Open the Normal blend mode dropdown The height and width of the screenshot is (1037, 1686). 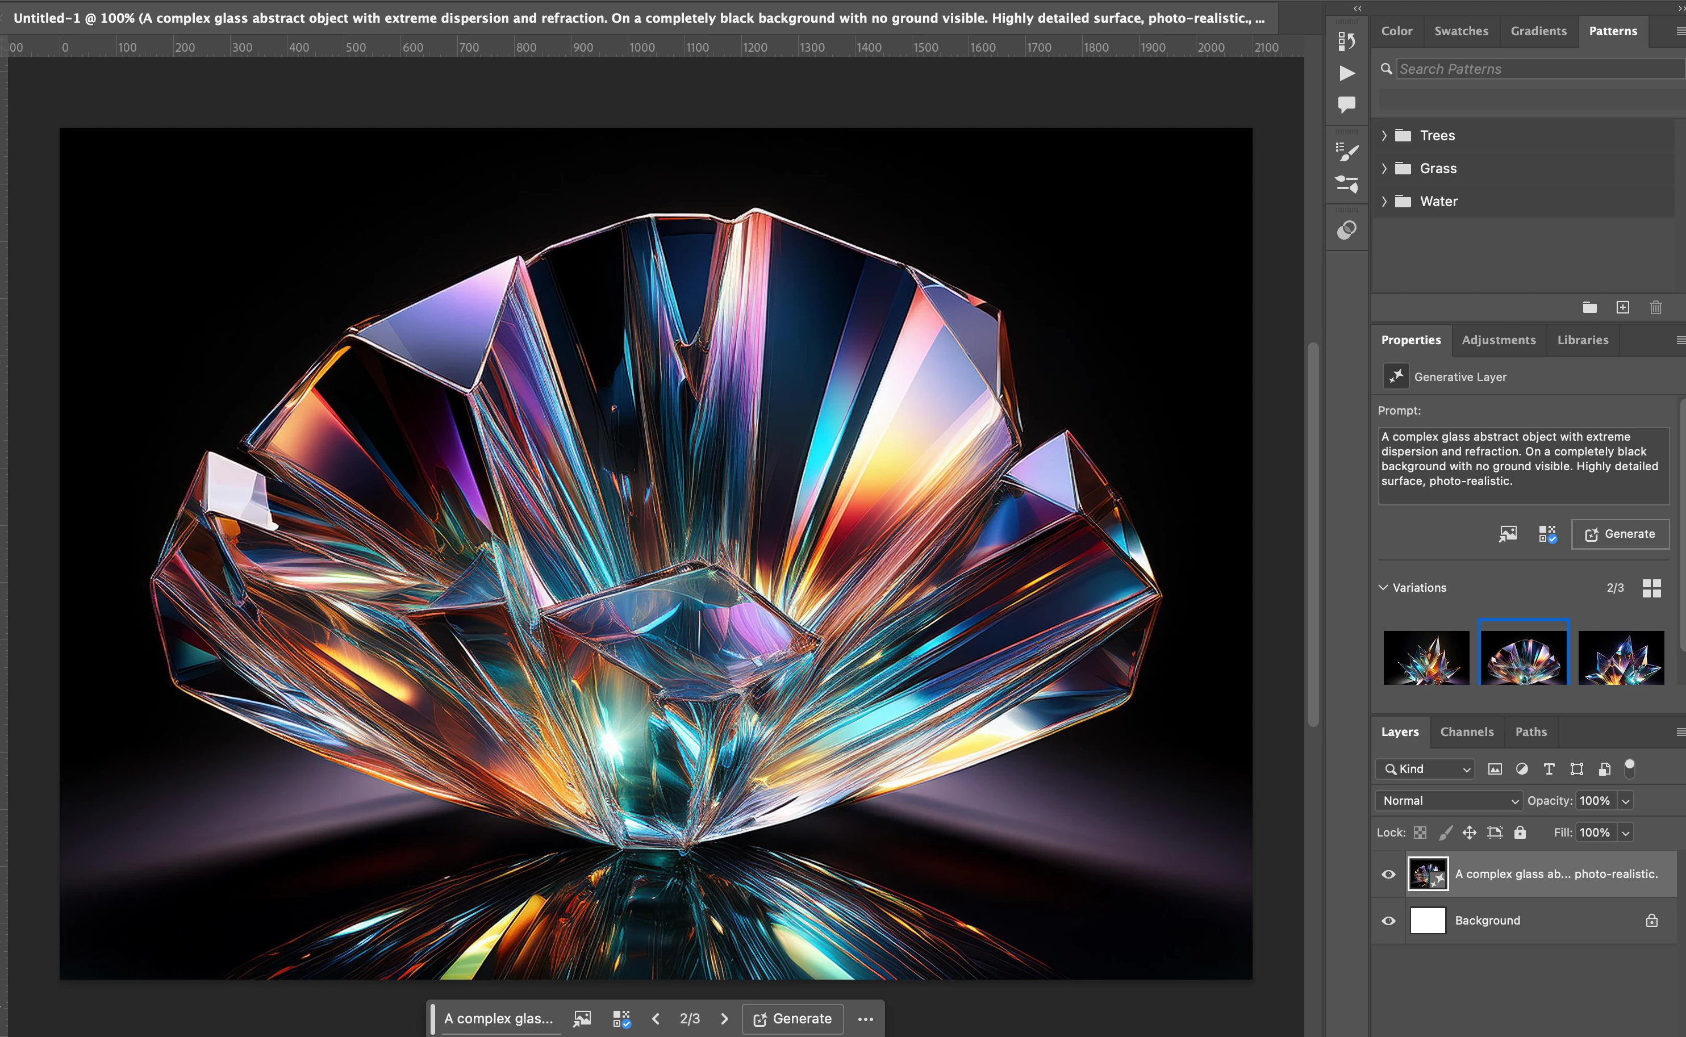(1448, 800)
